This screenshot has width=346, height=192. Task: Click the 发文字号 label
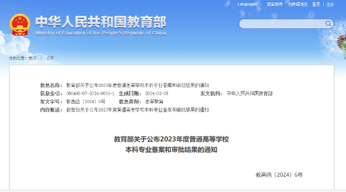coord(51,102)
